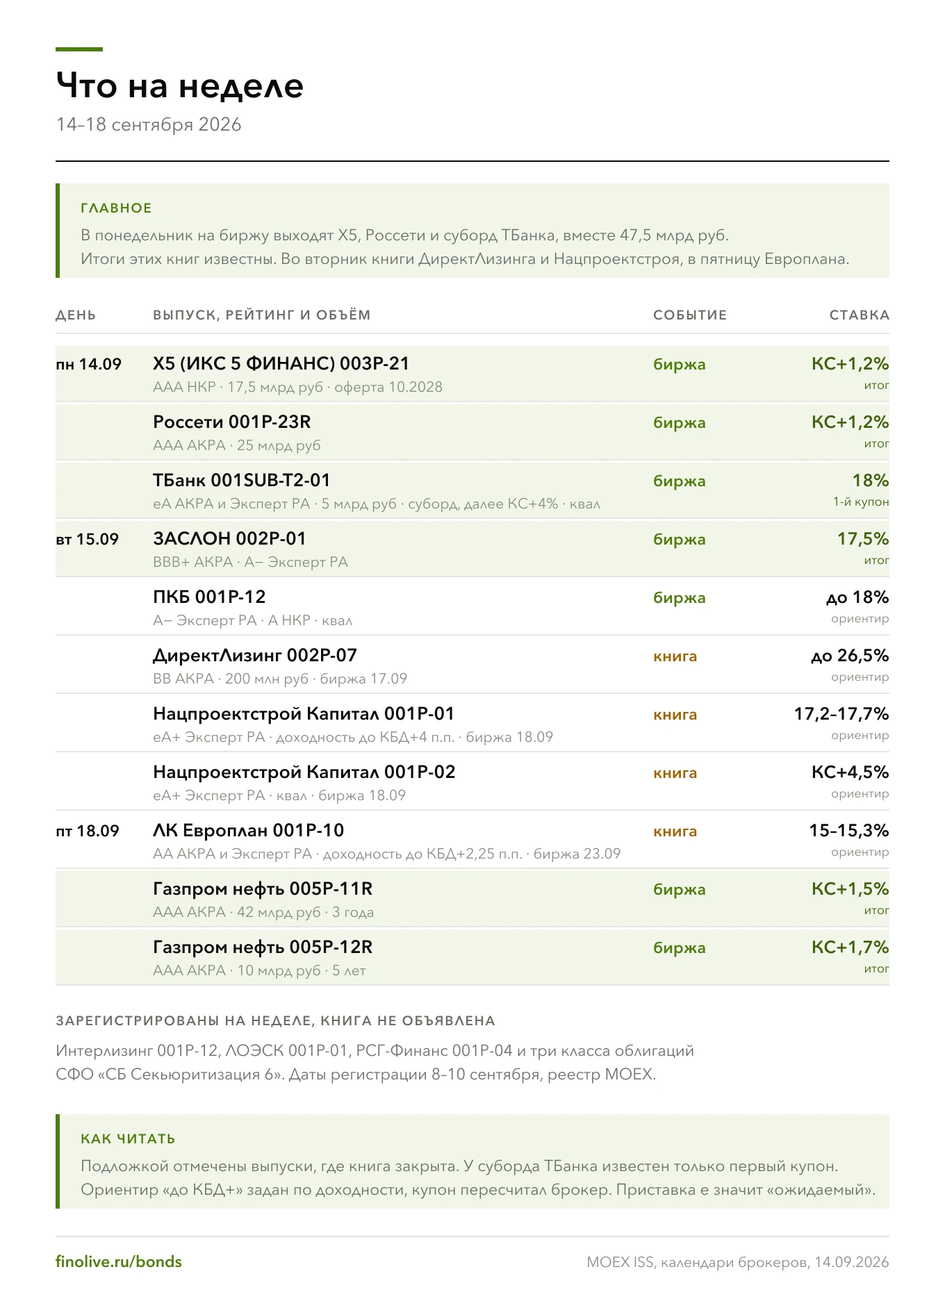The width and height of the screenshot is (945, 1292).
Task: Click the ДЕНЬ column header
Action: tap(76, 315)
